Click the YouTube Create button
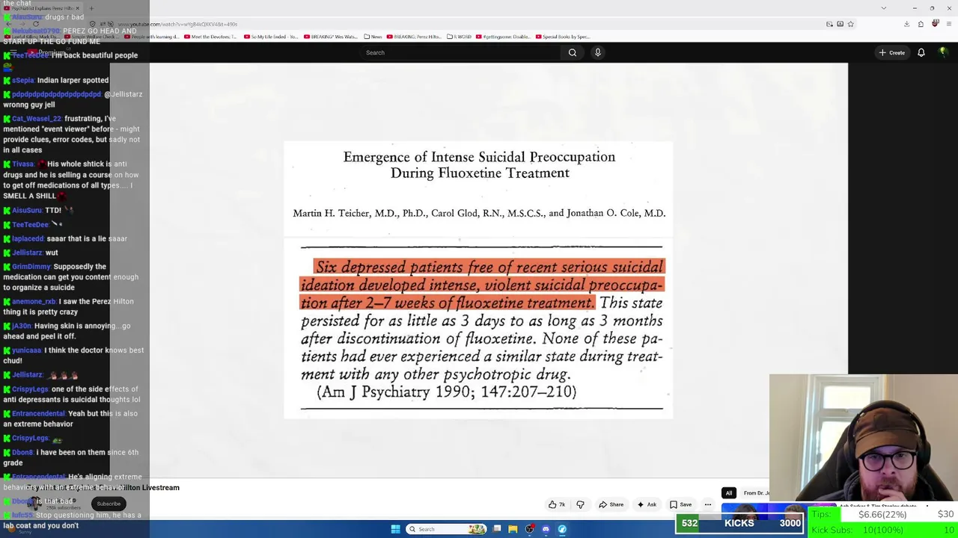 pos(892,52)
